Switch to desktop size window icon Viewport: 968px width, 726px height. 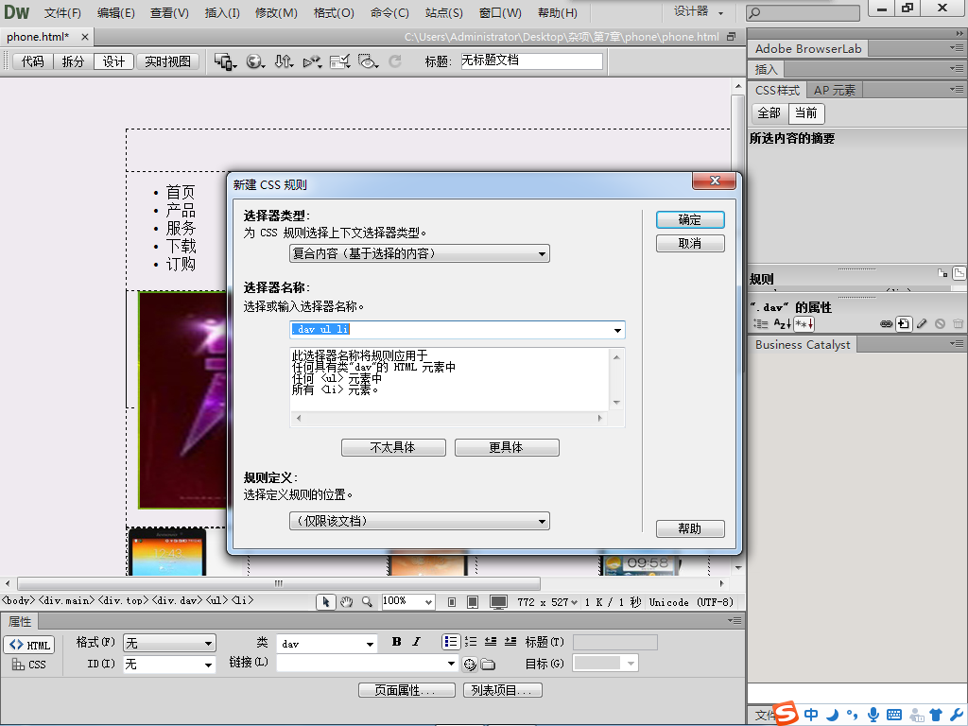498,602
